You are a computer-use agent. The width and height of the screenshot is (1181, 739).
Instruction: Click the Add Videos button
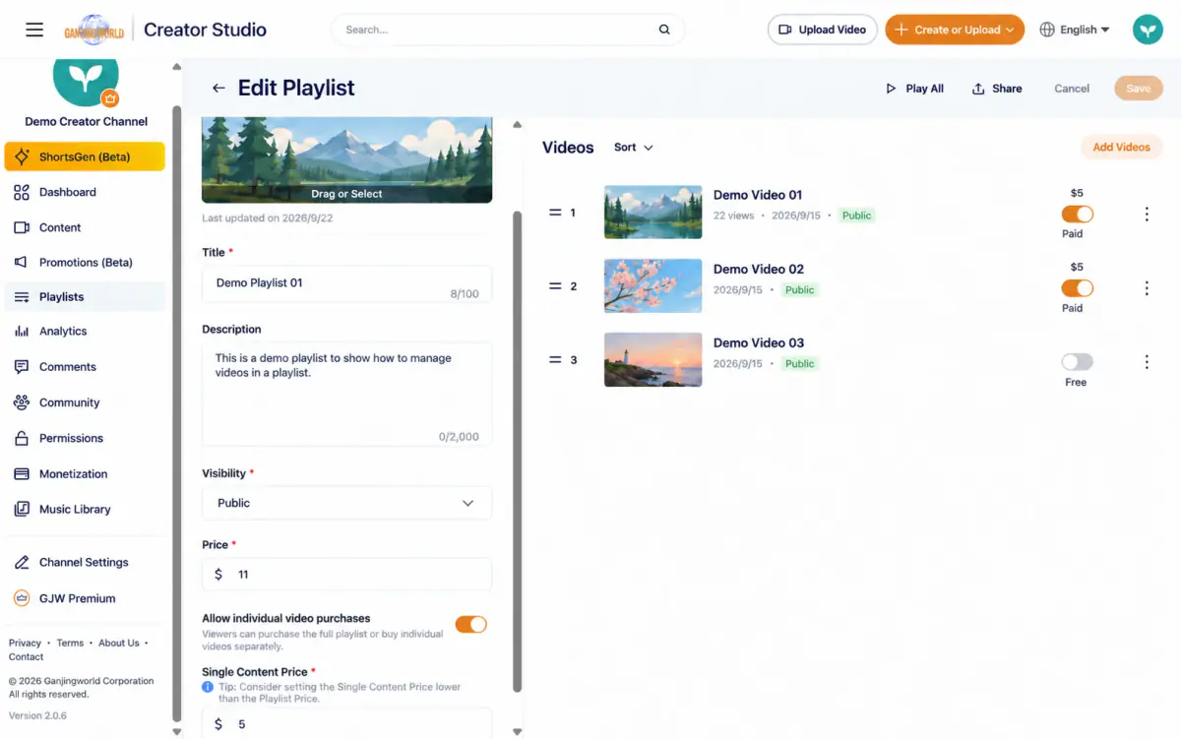tap(1121, 148)
